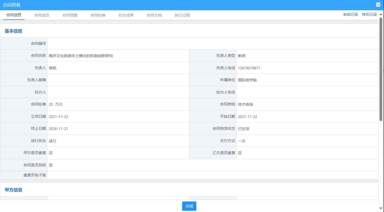The image size is (384, 212).
Task: Open the 修改记录 link
Action: 369,15
